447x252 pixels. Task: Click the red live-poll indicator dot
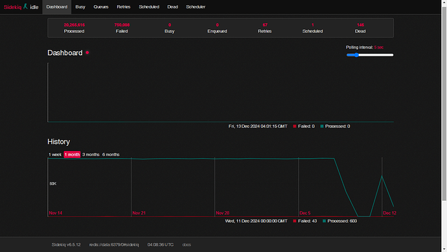87,52
